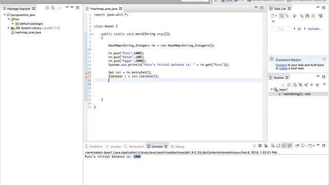Close the hashmap_prac.java editor tab
This screenshot has width=329, height=185.
pos(121,9)
